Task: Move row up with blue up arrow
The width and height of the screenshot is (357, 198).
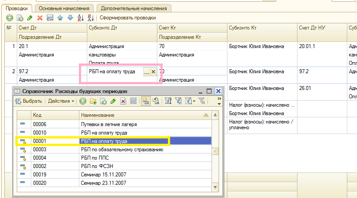Action: pos(60,18)
